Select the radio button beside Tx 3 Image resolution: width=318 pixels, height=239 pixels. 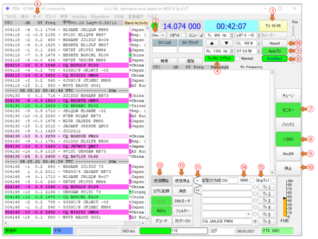coord(255,201)
